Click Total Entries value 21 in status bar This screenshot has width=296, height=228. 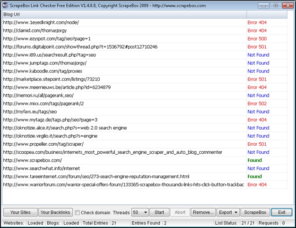coord(114,223)
